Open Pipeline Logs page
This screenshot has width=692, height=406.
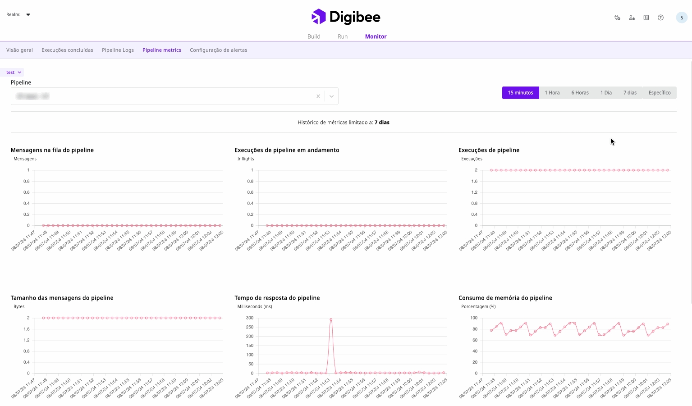[x=118, y=50]
